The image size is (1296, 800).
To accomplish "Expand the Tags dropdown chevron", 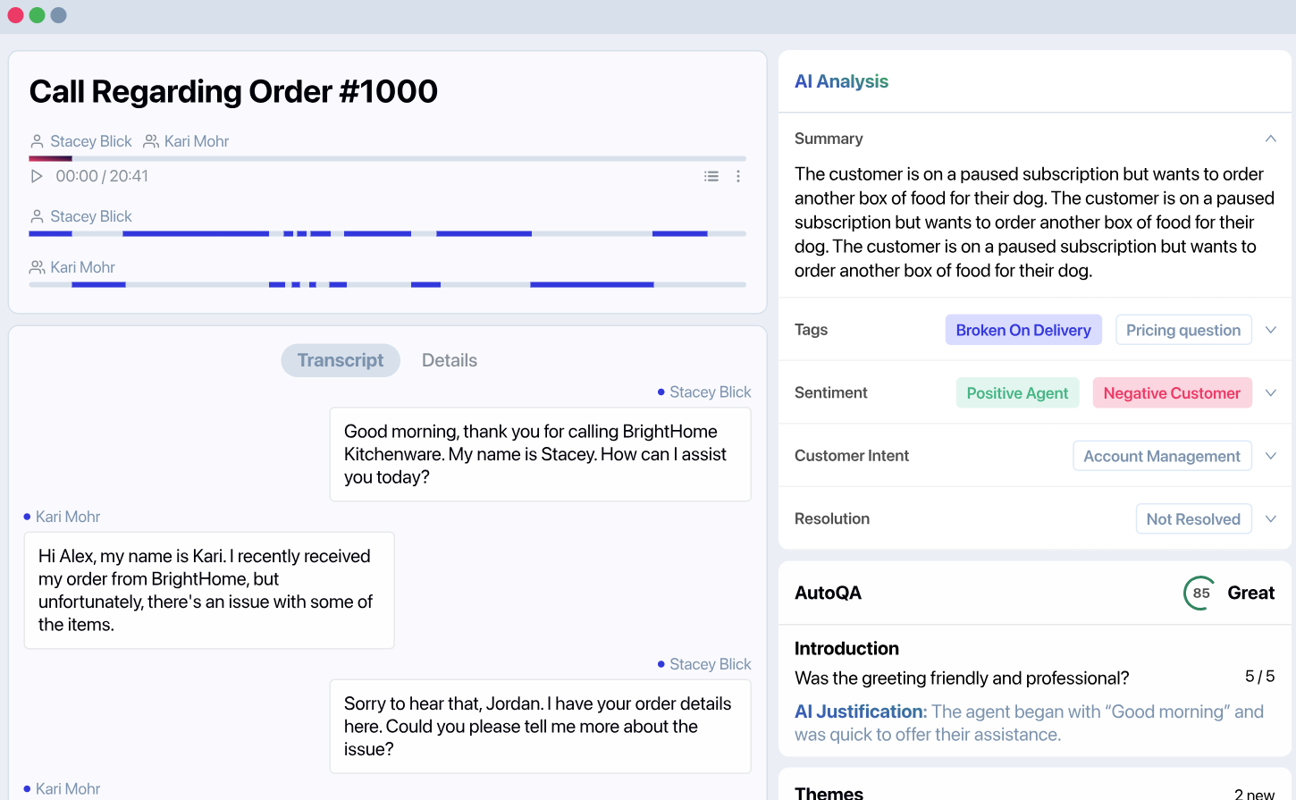I will pos(1271,329).
